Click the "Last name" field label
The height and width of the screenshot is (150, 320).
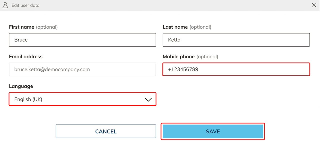[x=175, y=27]
